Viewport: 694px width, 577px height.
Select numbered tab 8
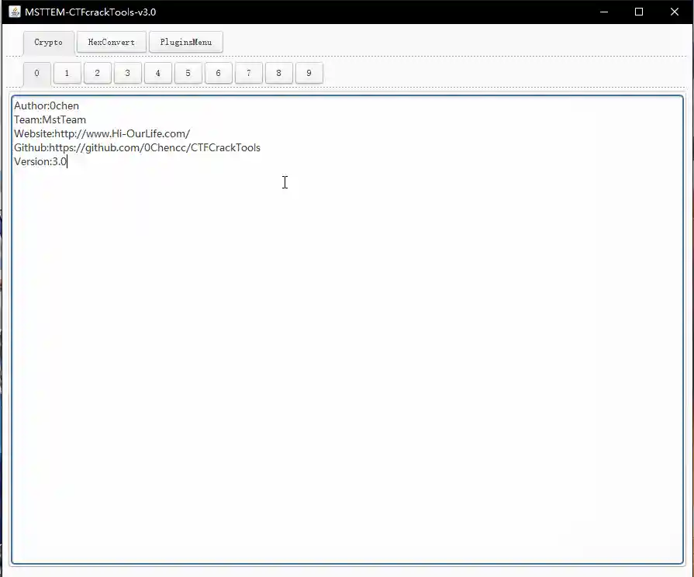pyautogui.click(x=279, y=73)
